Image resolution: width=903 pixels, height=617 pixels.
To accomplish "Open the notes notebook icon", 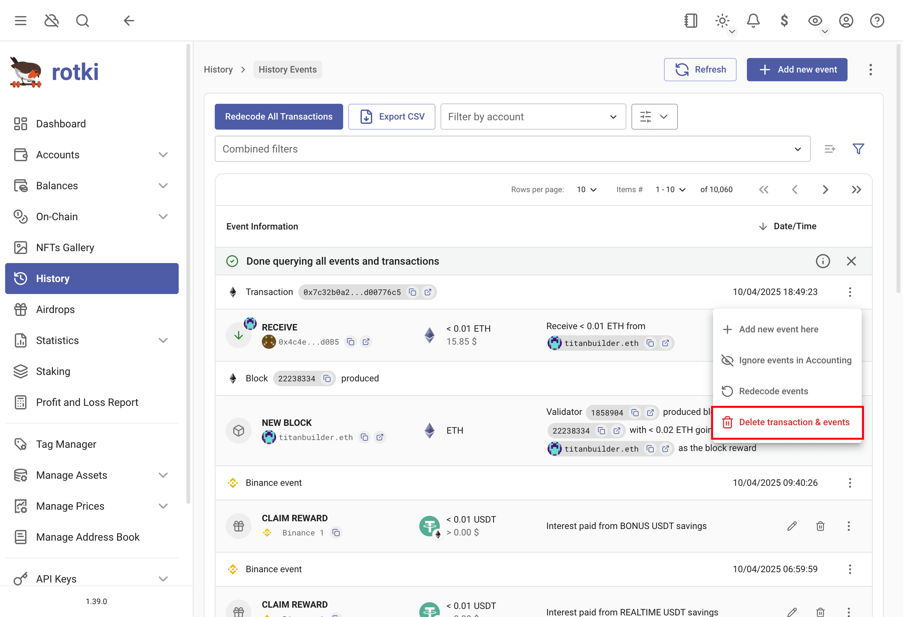I will pos(691,21).
